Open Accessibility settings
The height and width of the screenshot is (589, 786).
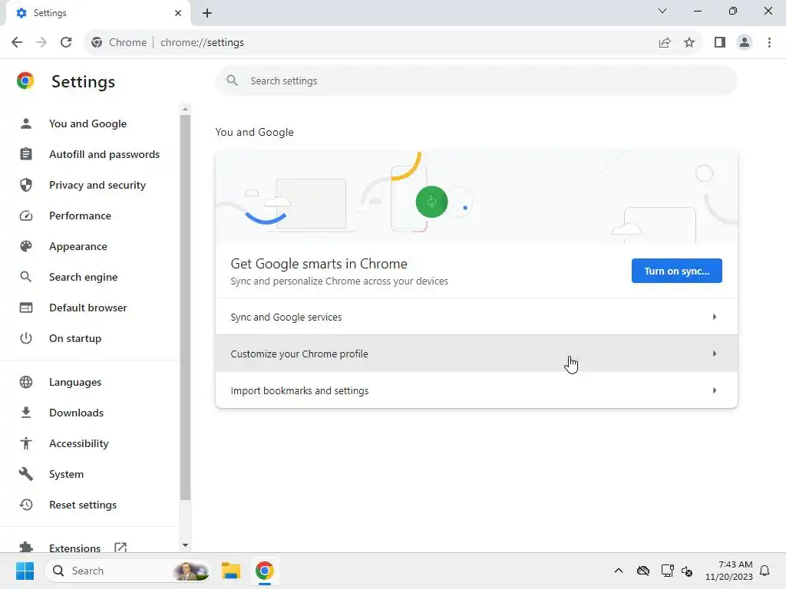coord(79,443)
